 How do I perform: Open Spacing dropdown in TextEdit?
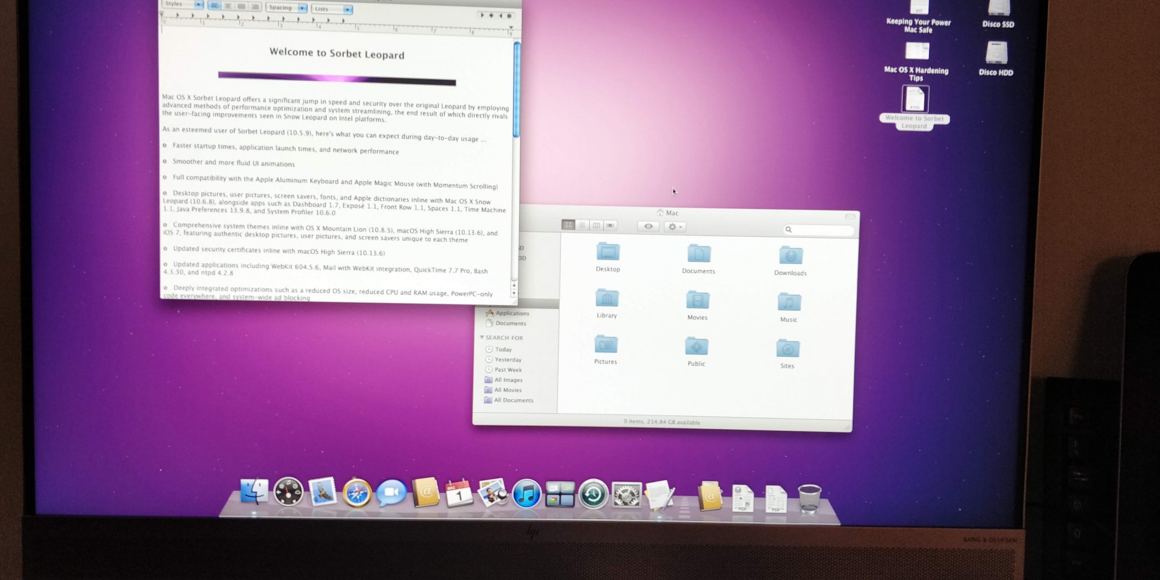click(287, 8)
